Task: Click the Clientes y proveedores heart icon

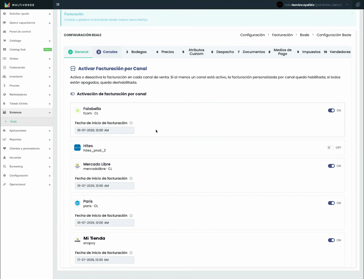Action: (x=4, y=148)
